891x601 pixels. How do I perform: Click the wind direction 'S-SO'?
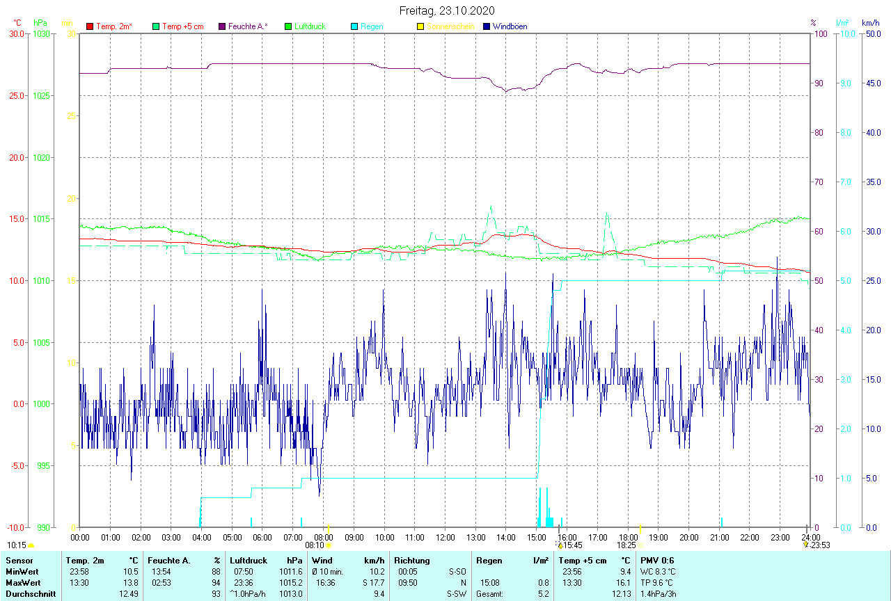[x=457, y=571]
